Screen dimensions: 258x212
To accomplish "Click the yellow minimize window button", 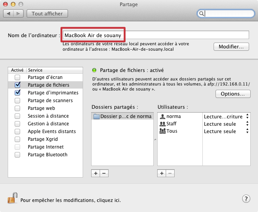I will (x=13, y=4).
